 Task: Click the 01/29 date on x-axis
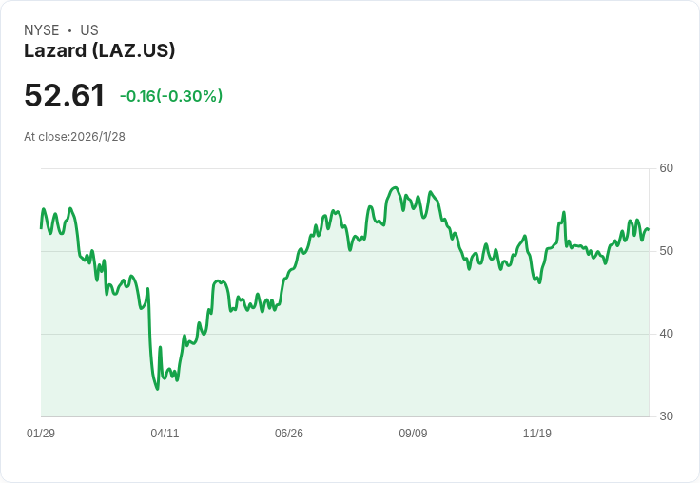tap(41, 434)
